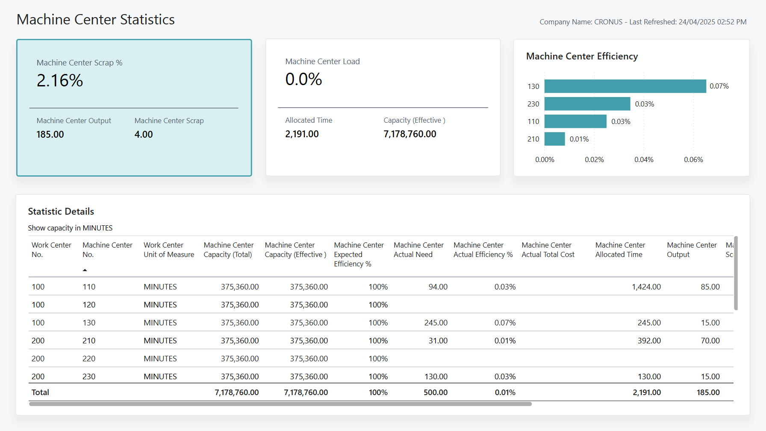Click the Machine Center Output value 185.00
Viewport: 766px width, 431px height.
(x=50, y=134)
